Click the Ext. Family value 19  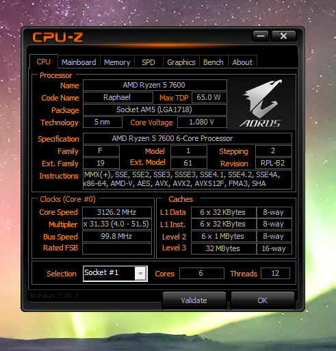click(x=101, y=163)
